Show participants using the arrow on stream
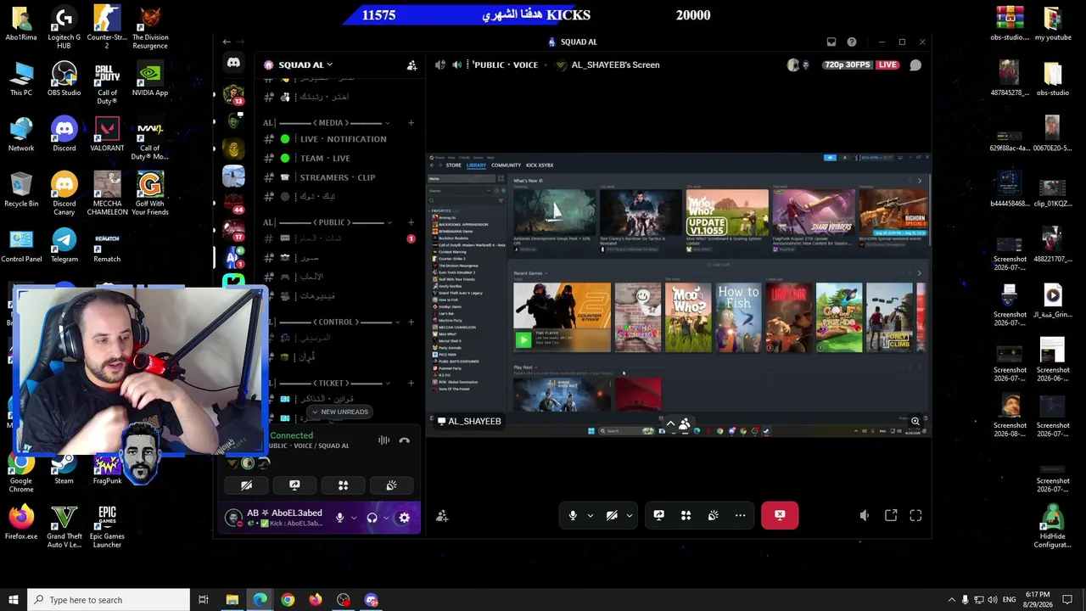 pos(670,423)
